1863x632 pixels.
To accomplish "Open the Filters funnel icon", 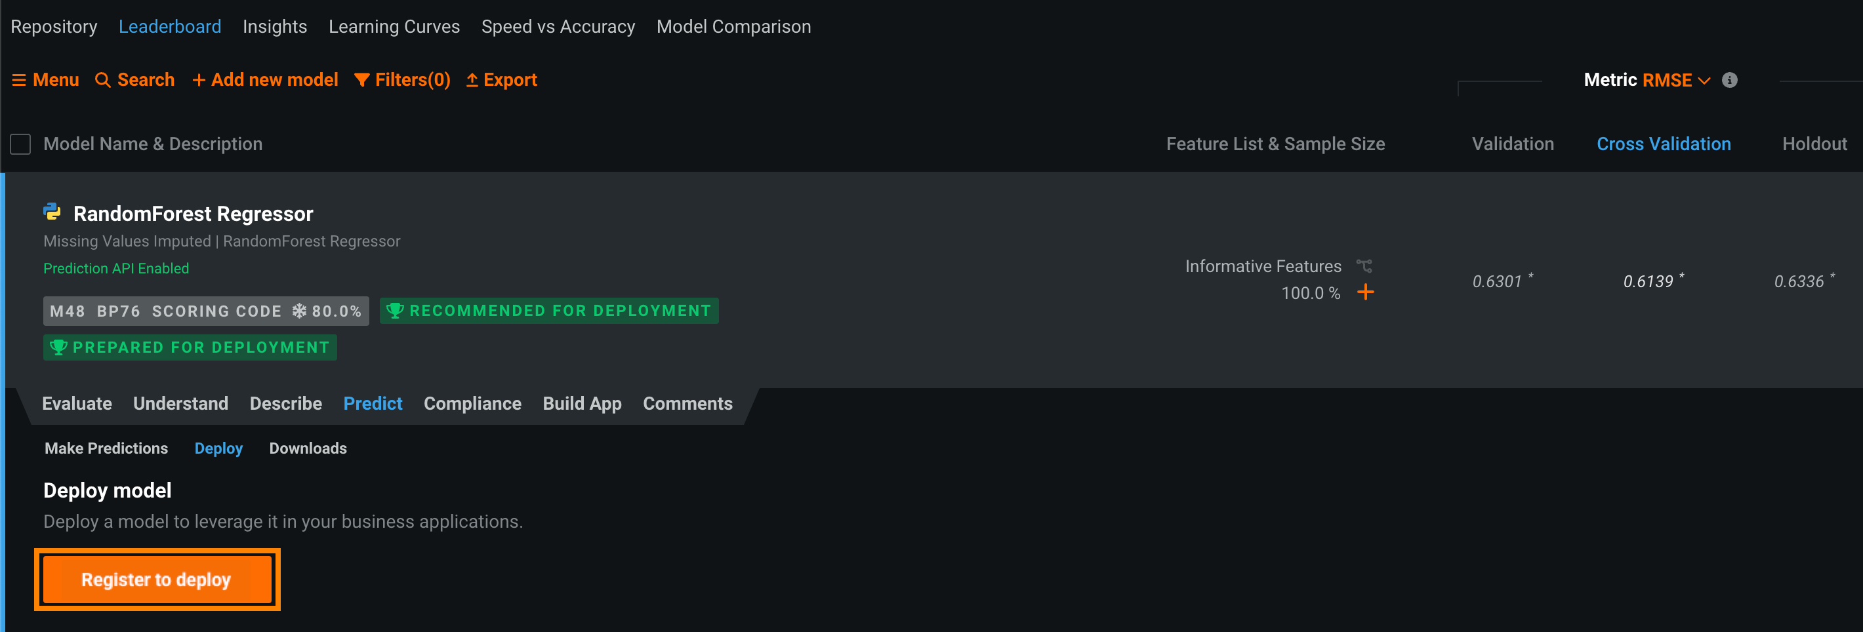I will click(x=361, y=80).
